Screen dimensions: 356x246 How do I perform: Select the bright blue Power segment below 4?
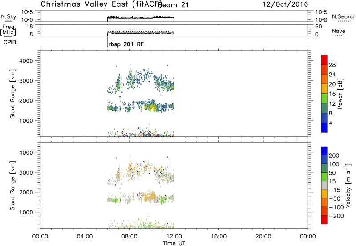(x=324, y=127)
